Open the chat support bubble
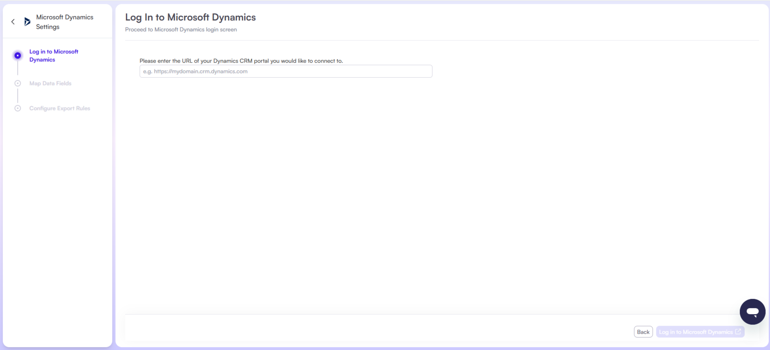 point(752,311)
